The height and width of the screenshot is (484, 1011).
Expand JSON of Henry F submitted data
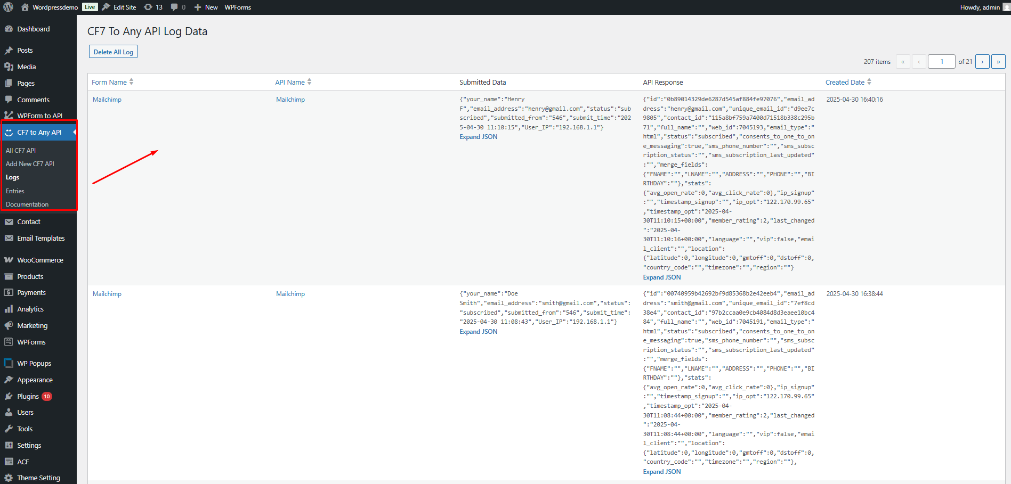pos(479,137)
